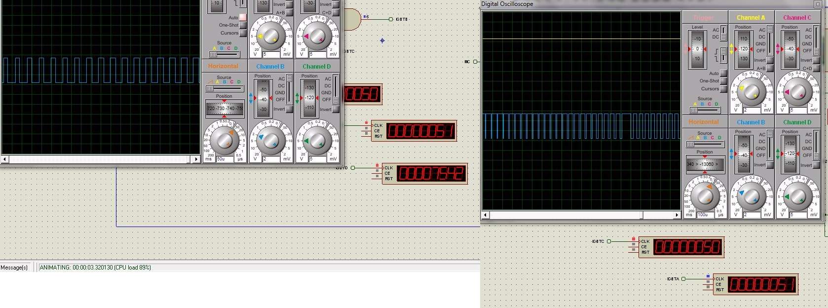
Task: Click Channel D coupling slider in left oscilloscope
Action: pyautogui.click(x=336, y=89)
